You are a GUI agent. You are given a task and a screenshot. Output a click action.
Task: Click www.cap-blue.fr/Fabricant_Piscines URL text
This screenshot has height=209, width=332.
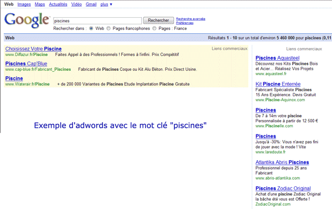(38, 69)
